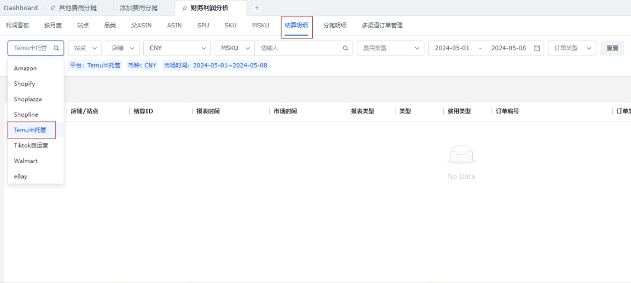Viewport: 631px width, 283px height.
Task: Expand the 订单类型 dropdown
Action: point(572,48)
